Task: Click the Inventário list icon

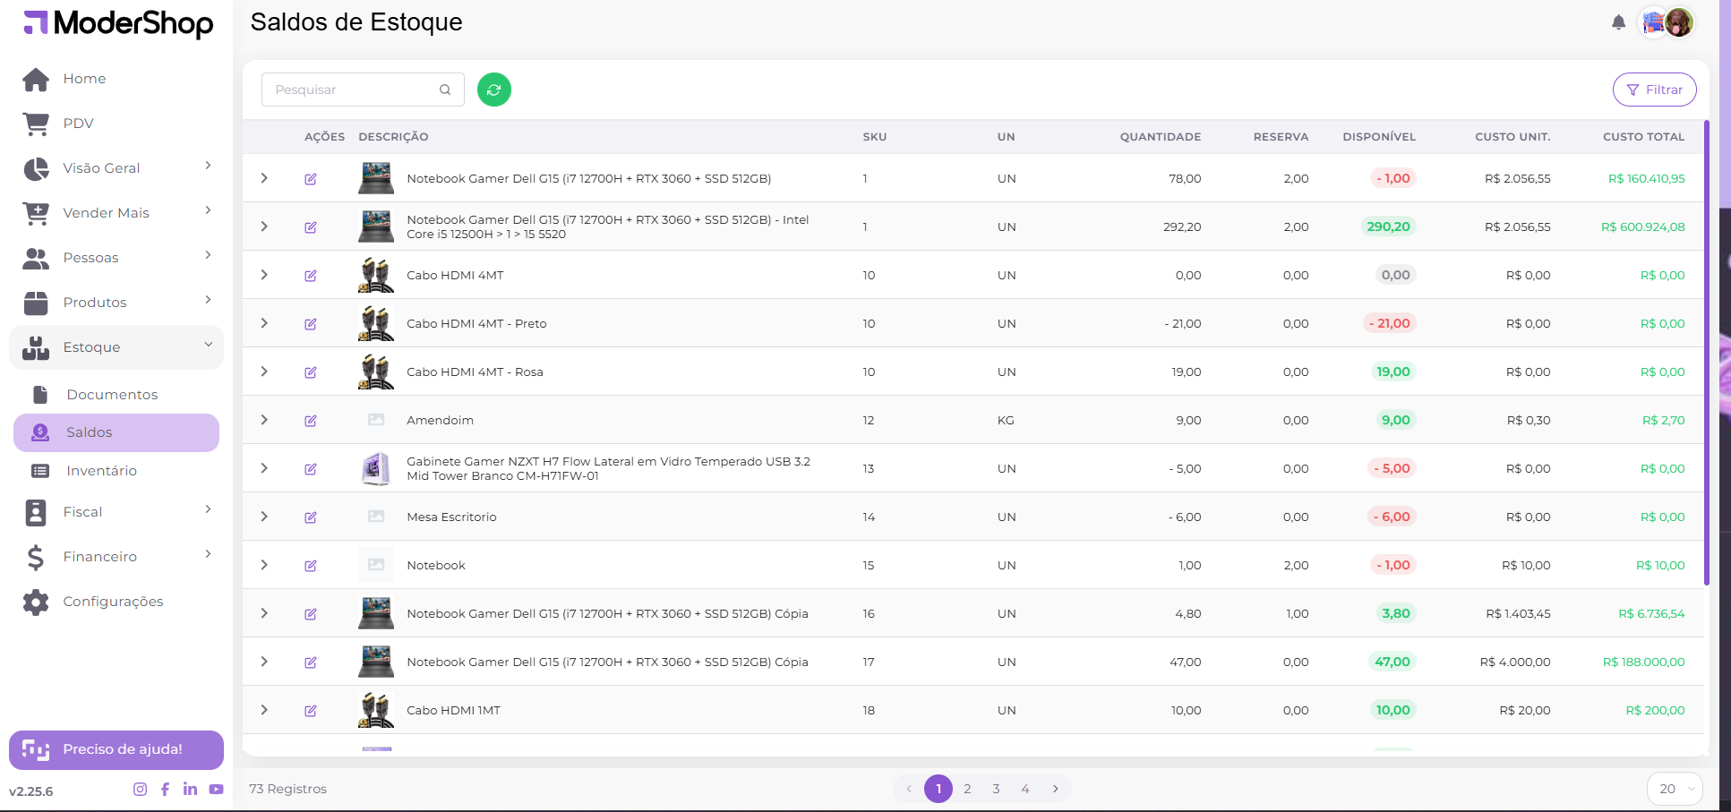Action: pyautogui.click(x=40, y=471)
